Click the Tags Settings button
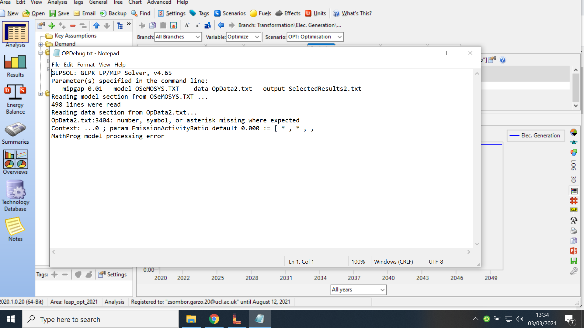Image resolution: width=584 pixels, height=328 pixels. [113, 275]
